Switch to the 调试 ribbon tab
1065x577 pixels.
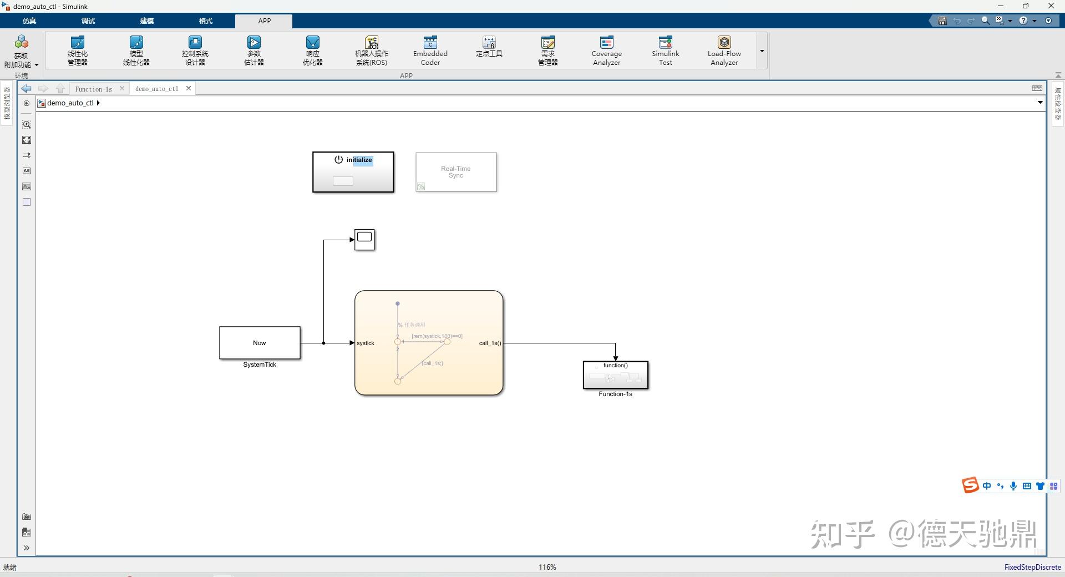(x=88, y=21)
